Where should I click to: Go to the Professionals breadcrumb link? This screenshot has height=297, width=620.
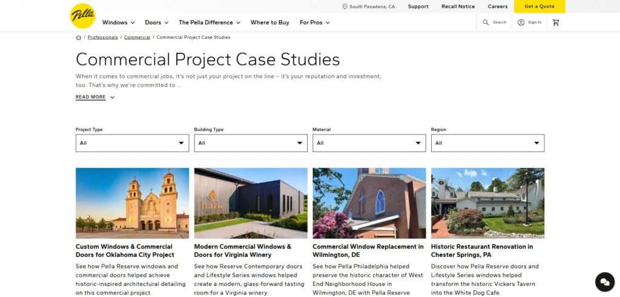(x=102, y=38)
